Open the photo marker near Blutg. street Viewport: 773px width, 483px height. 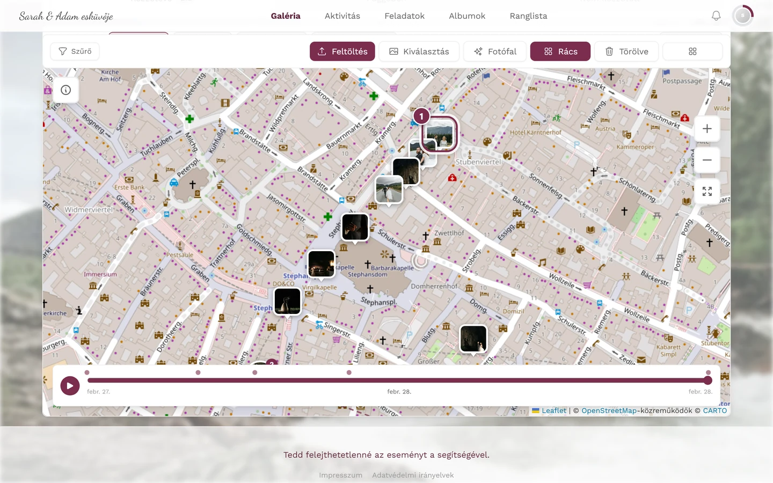click(473, 339)
